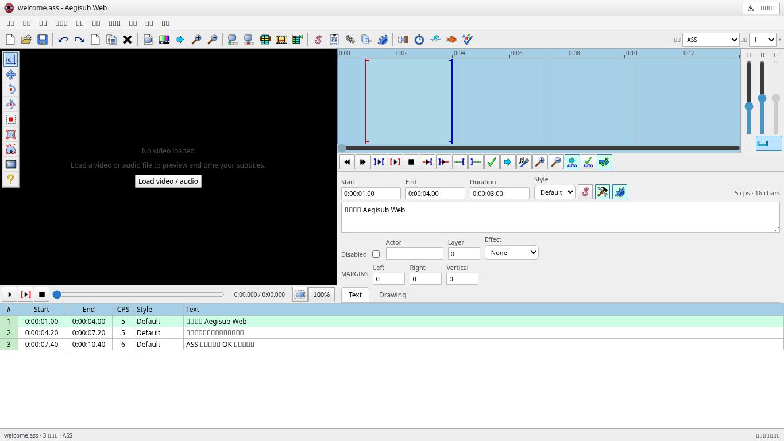This screenshot has width=784, height=441.
Task: Open subtitles with folder icon
Action: pyautogui.click(x=26, y=40)
